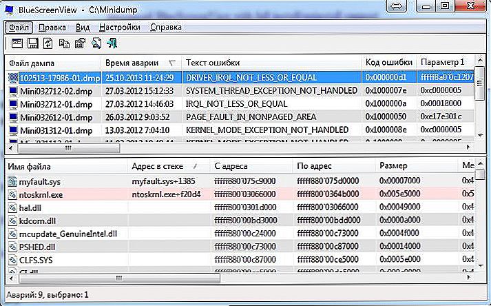The width and height of the screenshot is (491, 306).
Task: Click upper pane scroll left arrow
Action: coord(11,148)
